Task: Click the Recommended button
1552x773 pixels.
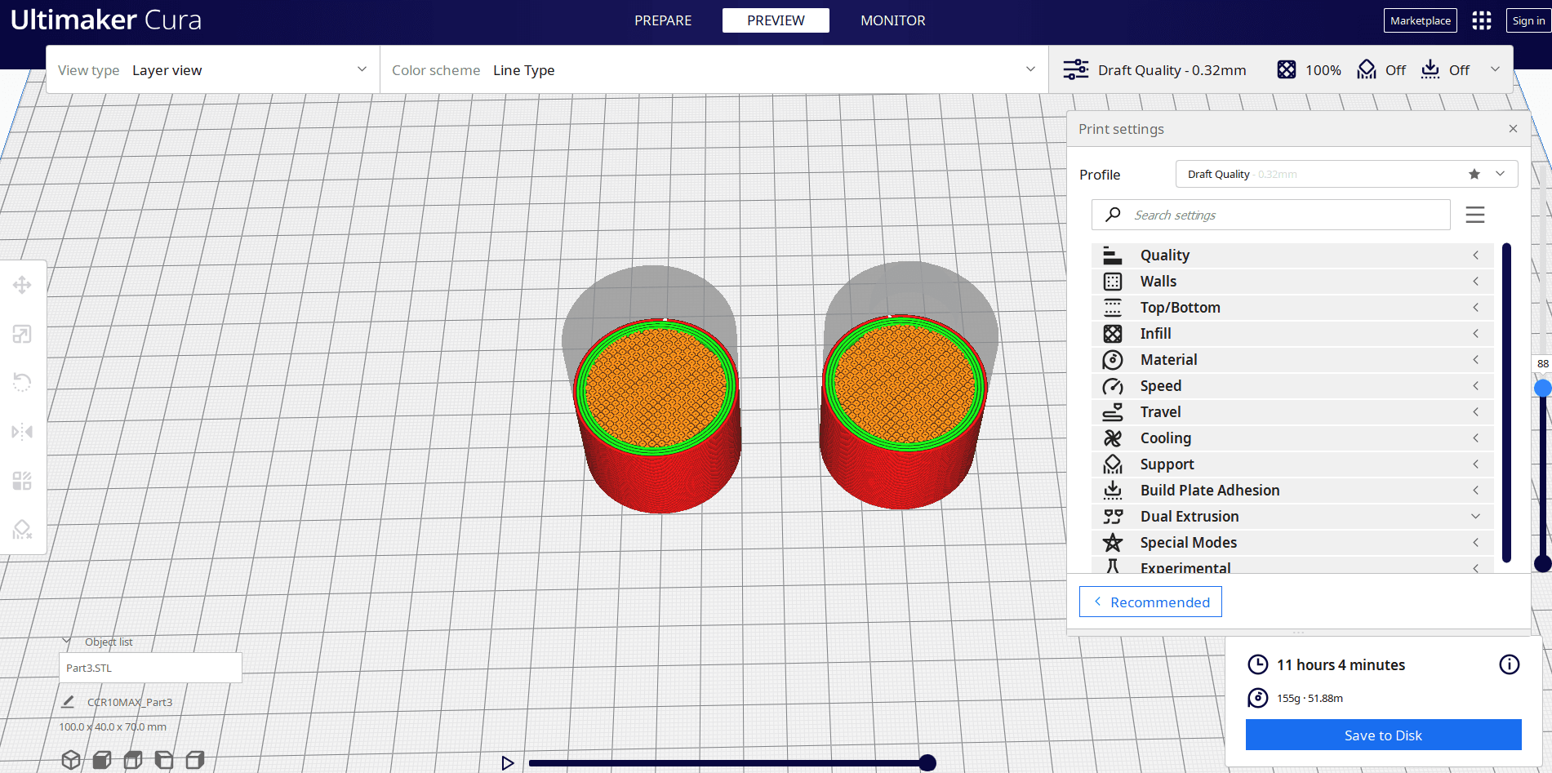Action: (x=1150, y=602)
